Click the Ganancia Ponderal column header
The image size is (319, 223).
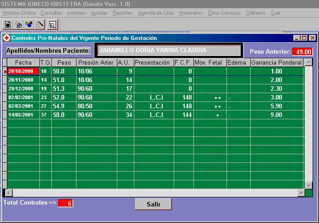pyautogui.click(x=276, y=62)
